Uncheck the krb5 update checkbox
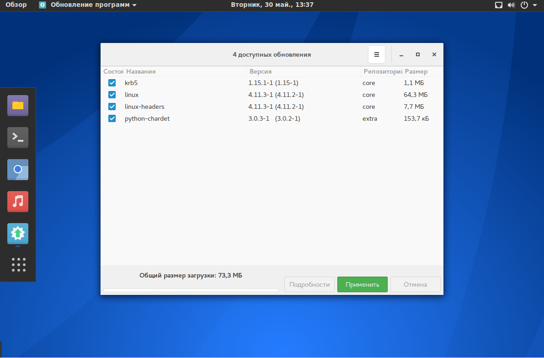Viewport: 544px width, 358px height. [112, 83]
